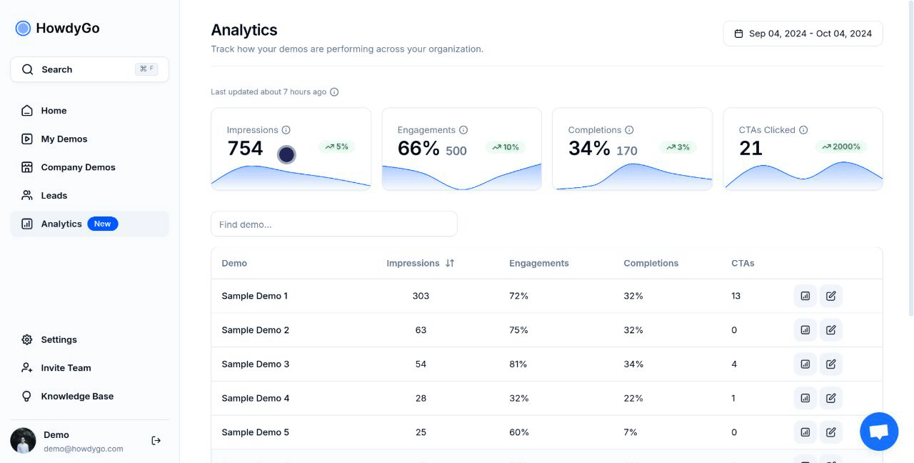Click Invite Team link
Viewport: 914px width, 463px height.
tap(66, 368)
